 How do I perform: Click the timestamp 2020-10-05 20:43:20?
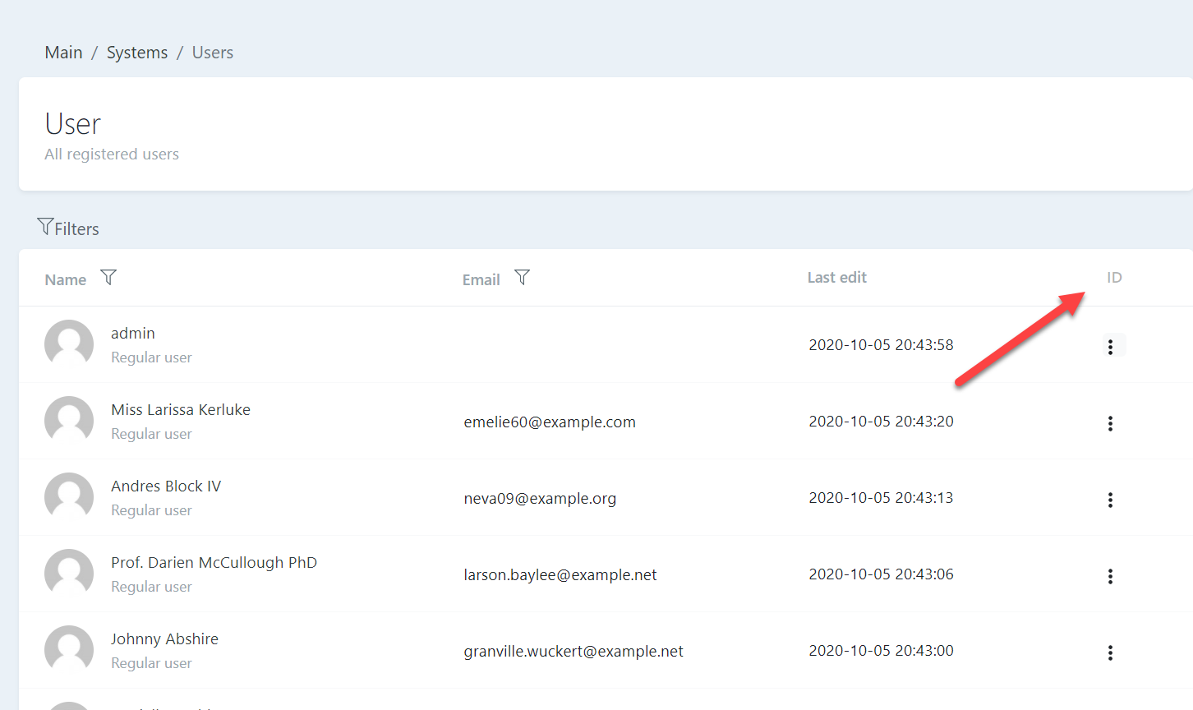(881, 421)
